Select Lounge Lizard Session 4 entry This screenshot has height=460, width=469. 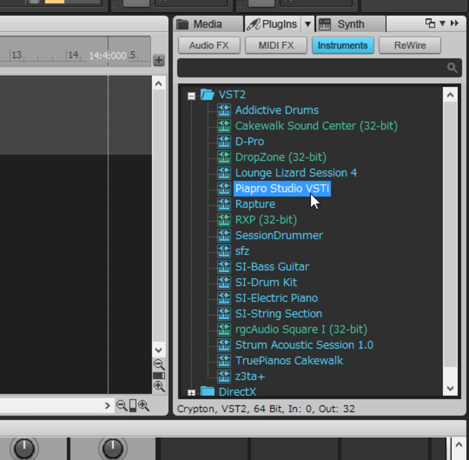pos(296,172)
